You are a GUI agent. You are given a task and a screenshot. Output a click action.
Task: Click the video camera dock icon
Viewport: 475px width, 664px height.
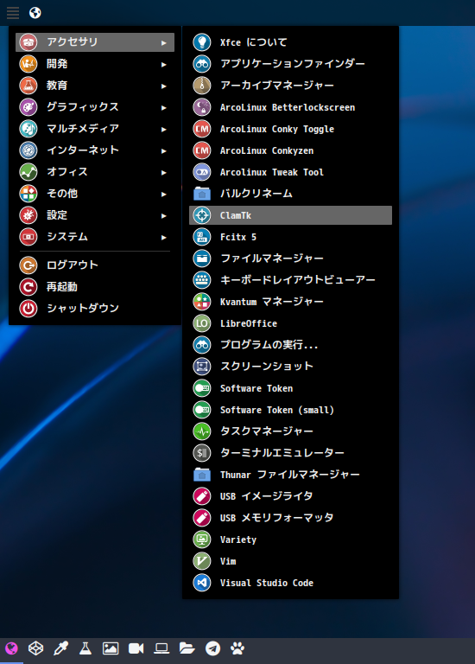[136, 648]
